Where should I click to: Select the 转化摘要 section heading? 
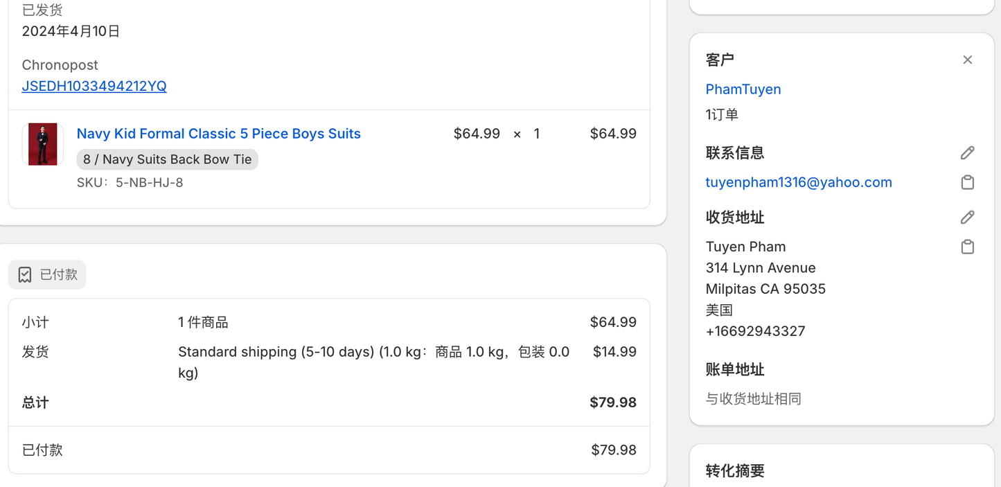(734, 471)
